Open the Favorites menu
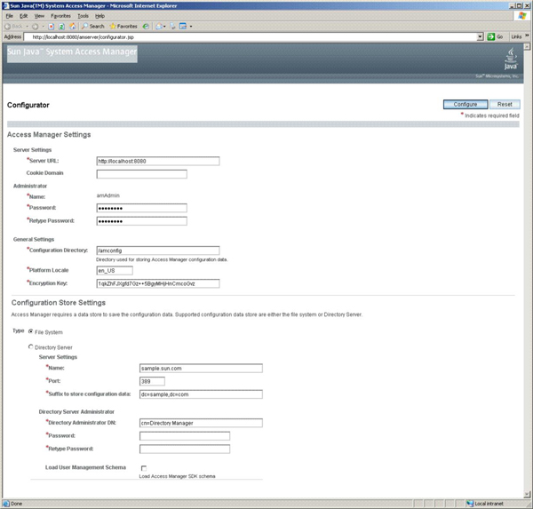533x509 pixels. (x=60, y=16)
